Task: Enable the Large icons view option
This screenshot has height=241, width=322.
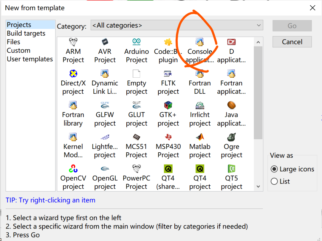Action: pyautogui.click(x=274, y=169)
